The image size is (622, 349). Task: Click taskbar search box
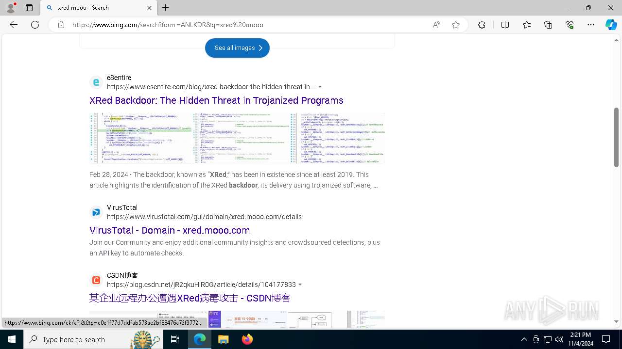93,339
